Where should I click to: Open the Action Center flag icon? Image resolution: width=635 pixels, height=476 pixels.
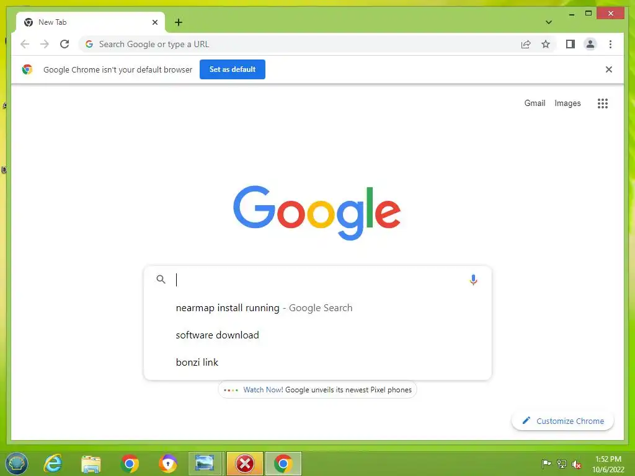546,464
